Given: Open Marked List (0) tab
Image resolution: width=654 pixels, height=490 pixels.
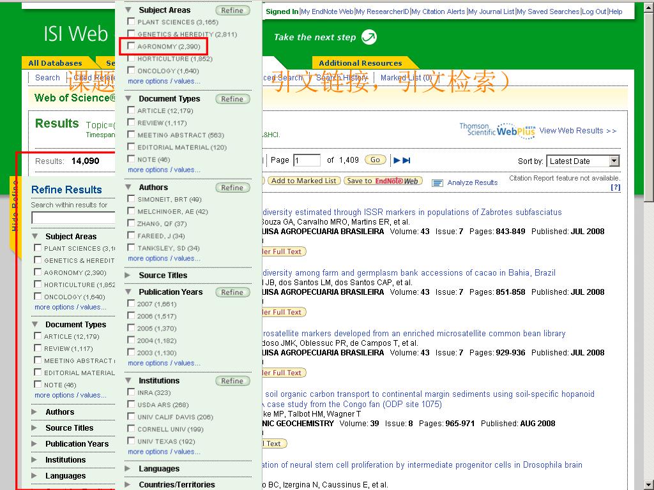Looking at the screenshot, I should [406, 77].
